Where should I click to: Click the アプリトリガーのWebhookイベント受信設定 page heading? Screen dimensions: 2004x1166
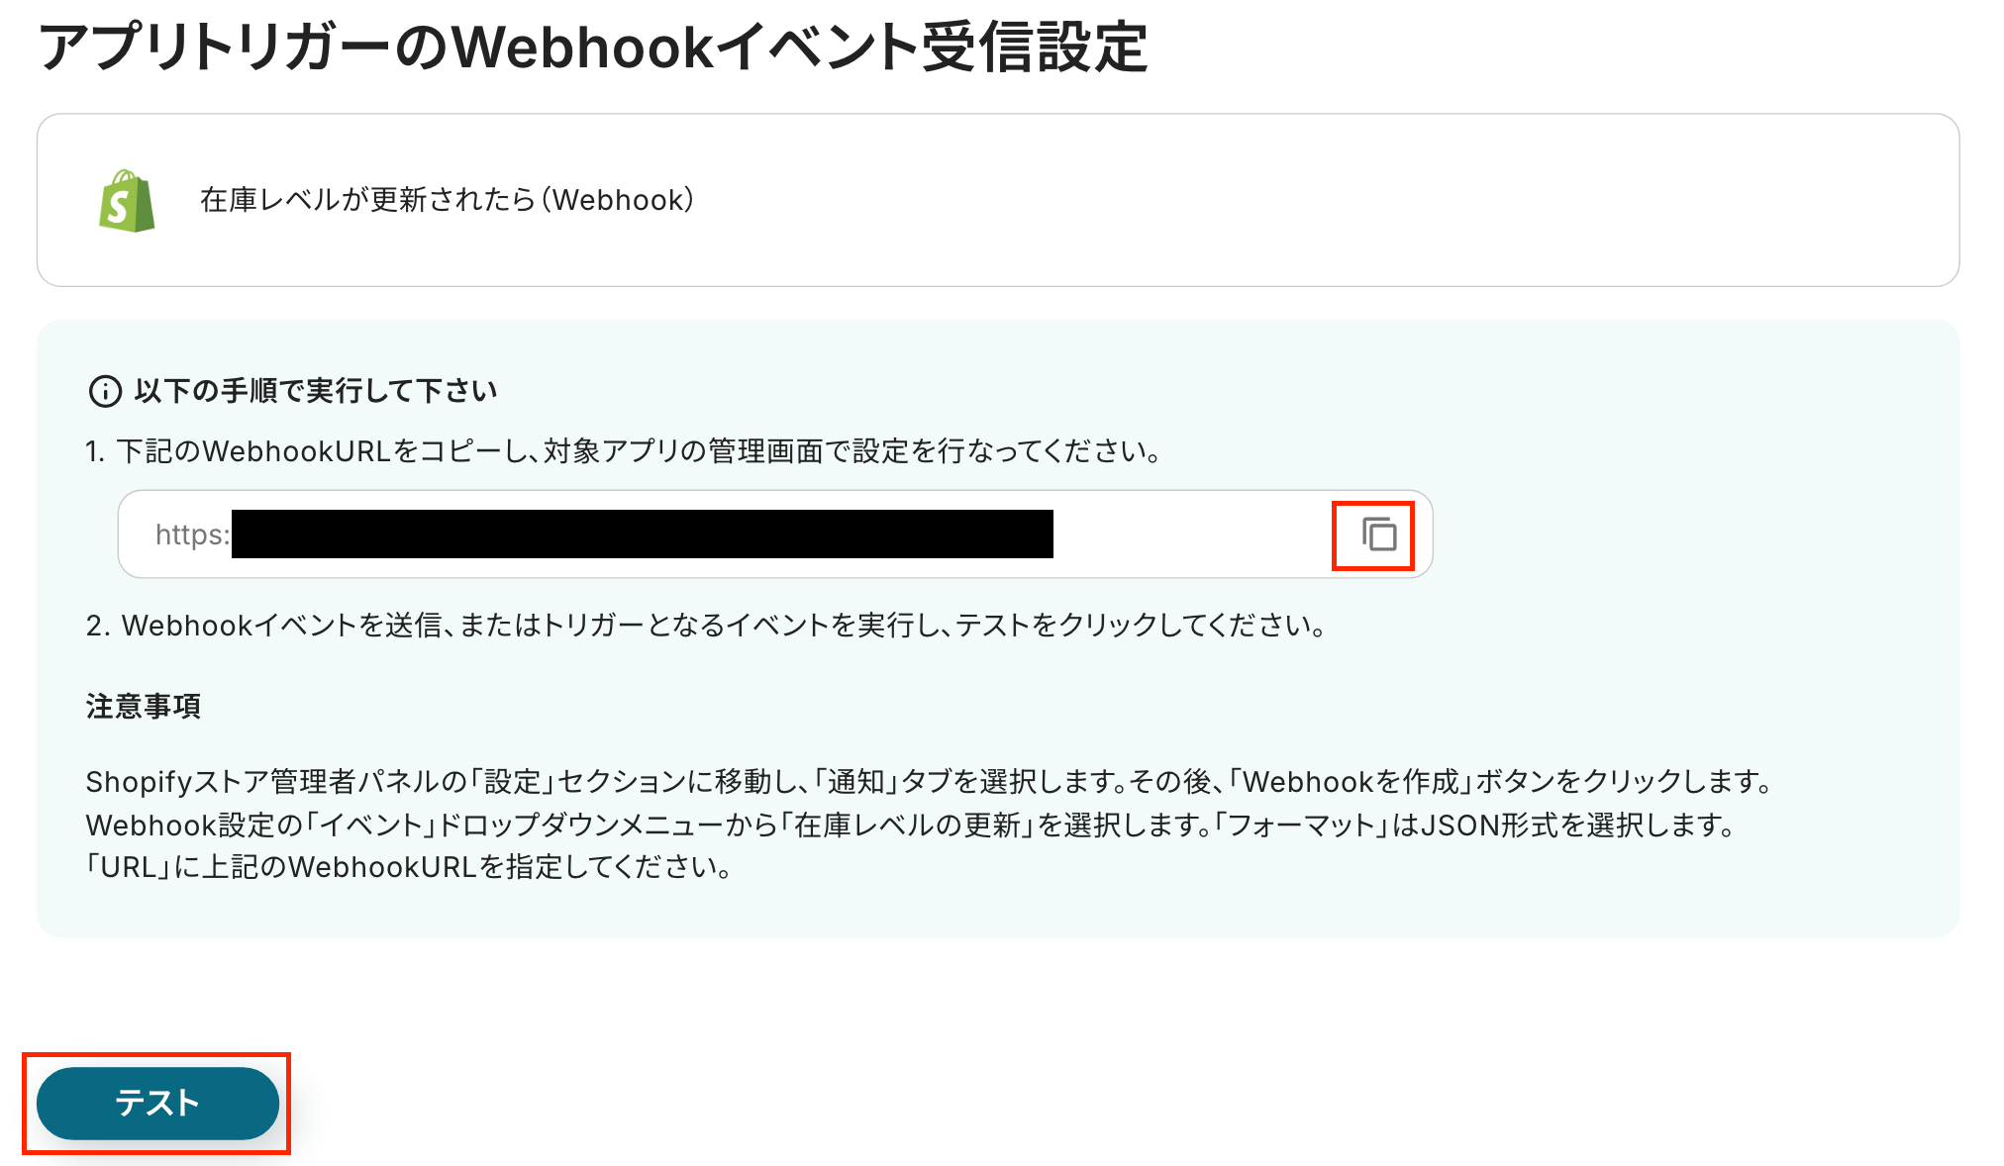pyautogui.click(x=593, y=47)
